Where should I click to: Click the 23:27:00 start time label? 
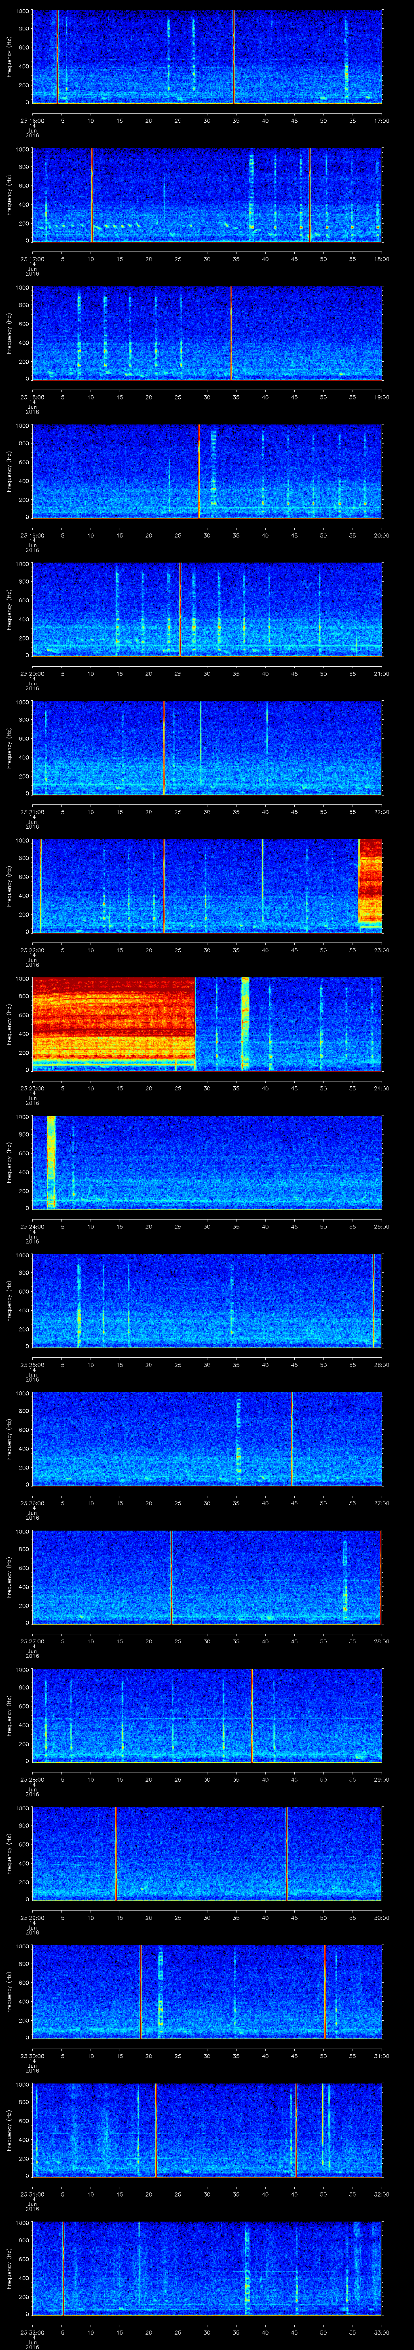click(x=32, y=1641)
